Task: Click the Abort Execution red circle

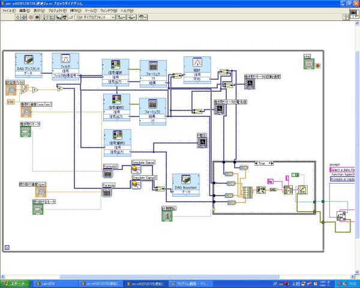Action: coord(31,17)
